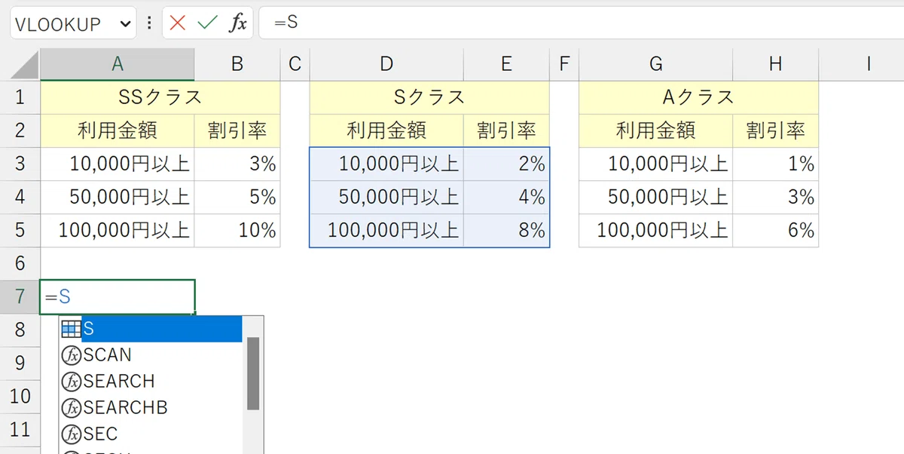The width and height of the screenshot is (904, 454).
Task: Confirm the formula with the checkmark icon
Action: [x=207, y=23]
